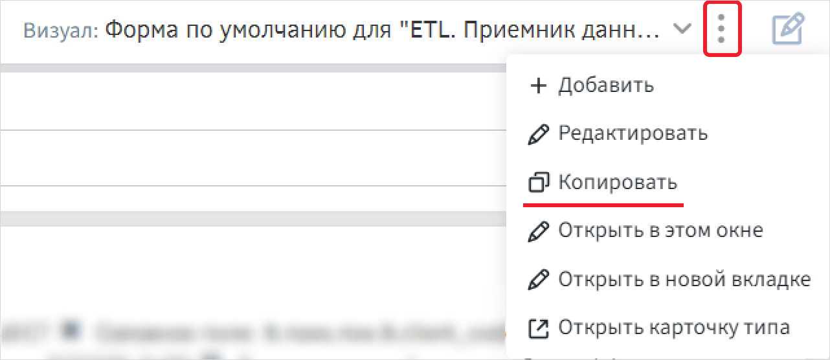Open the Визуал form name dropdown text
The width and height of the screenshot is (830, 360).
382,30
